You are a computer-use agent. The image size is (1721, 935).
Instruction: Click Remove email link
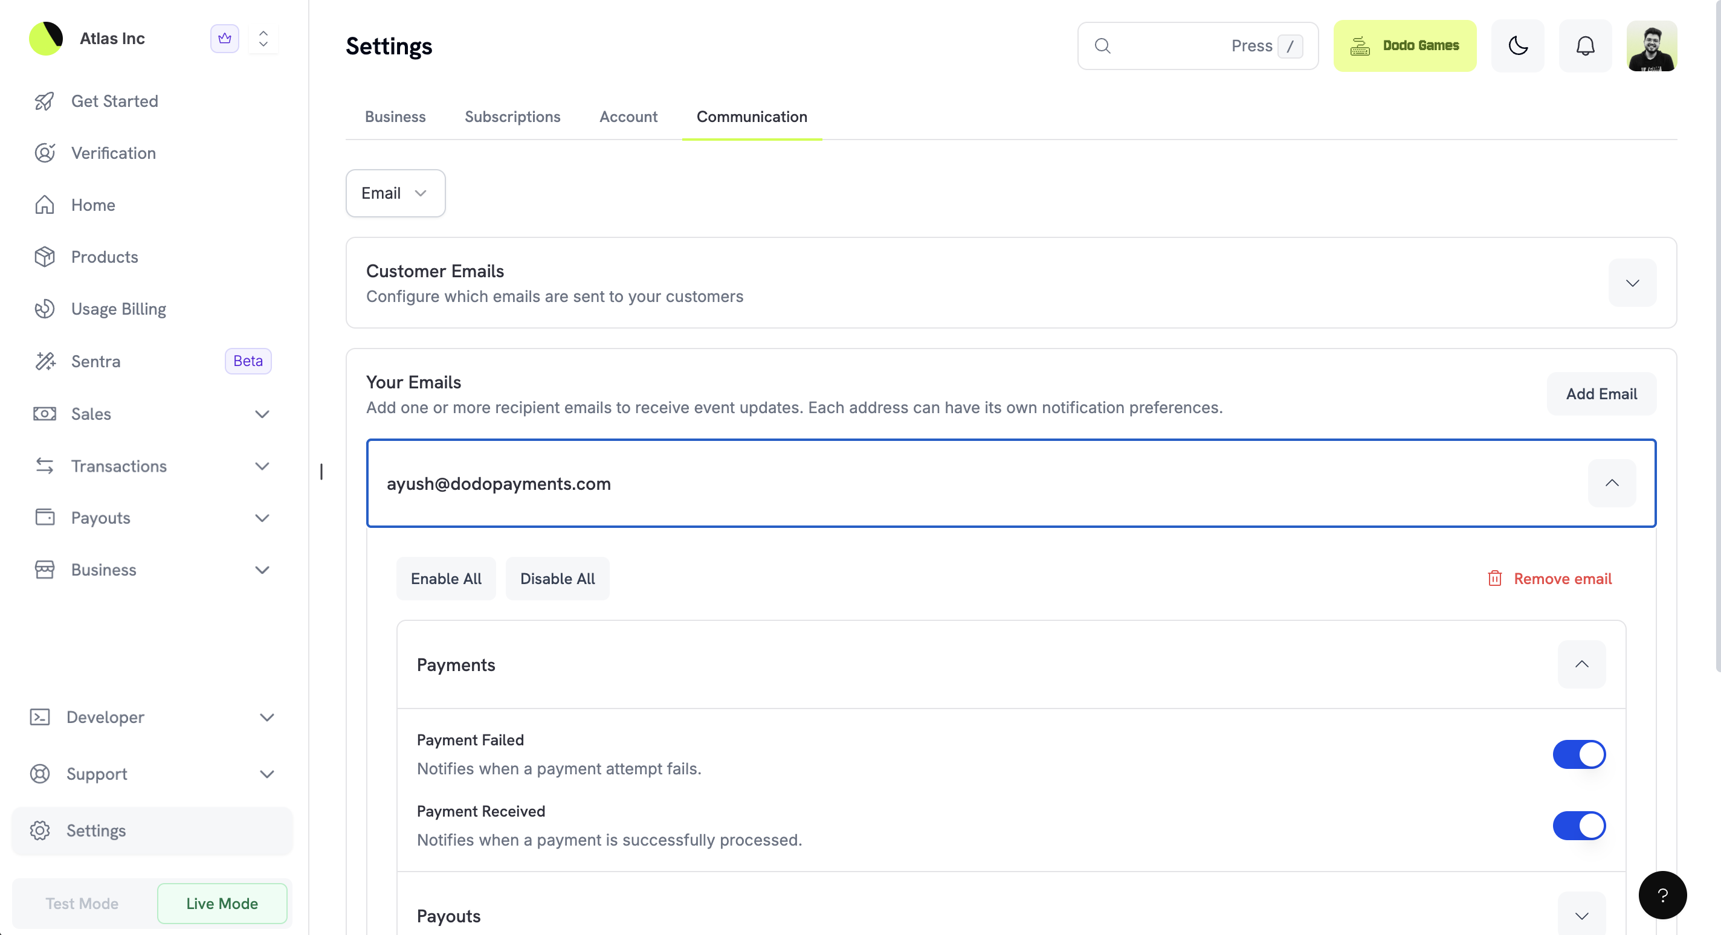coord(1549,579)
